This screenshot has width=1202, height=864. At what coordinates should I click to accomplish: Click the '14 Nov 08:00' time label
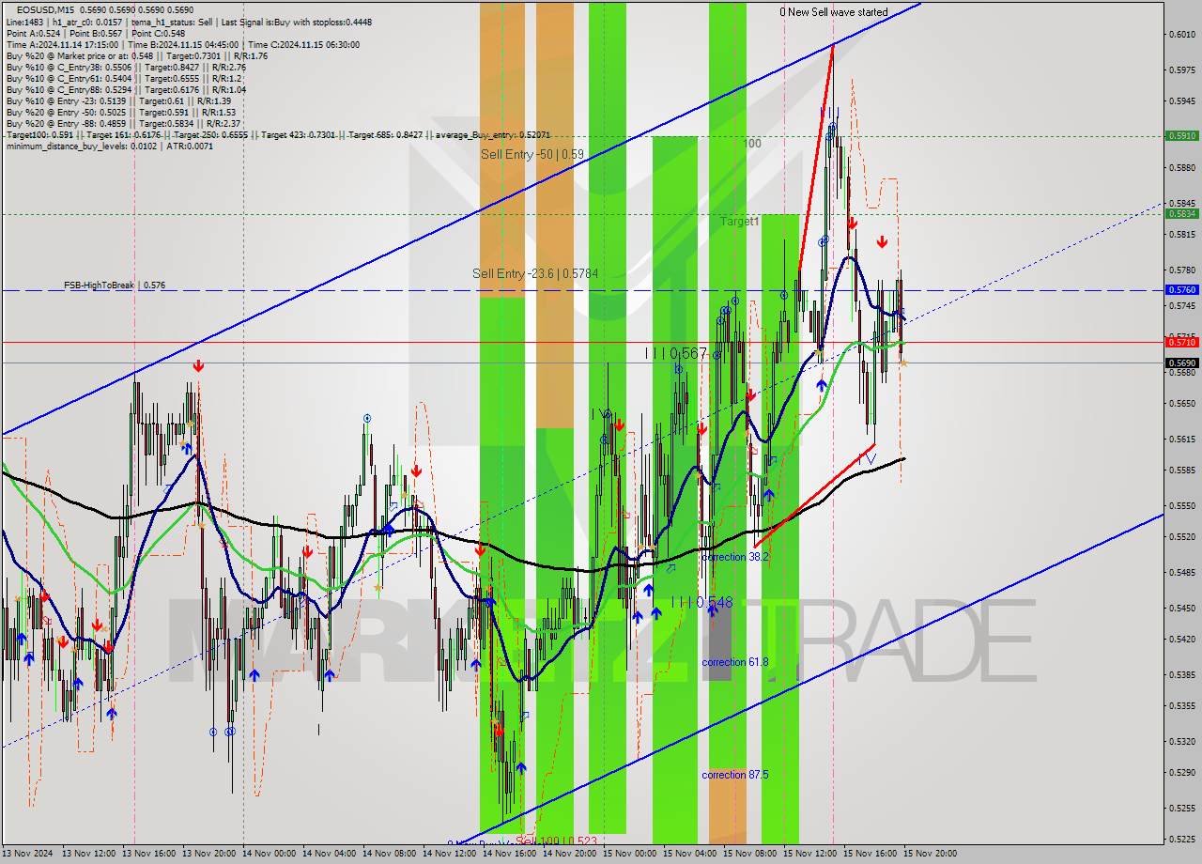(389, 854)
